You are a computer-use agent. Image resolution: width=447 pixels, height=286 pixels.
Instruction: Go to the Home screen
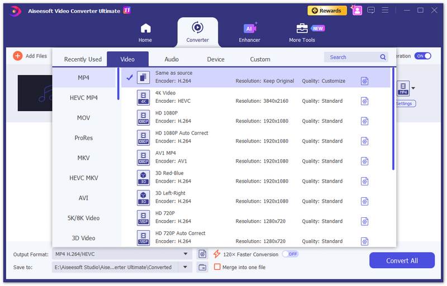145,32
